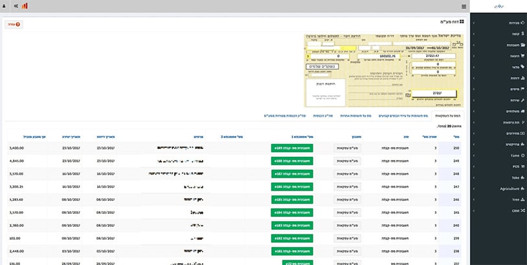The height and width of the screenshot is (265, 527).
Task: Click the חשבונות folder sidebar icon
Action: point(522,45)
